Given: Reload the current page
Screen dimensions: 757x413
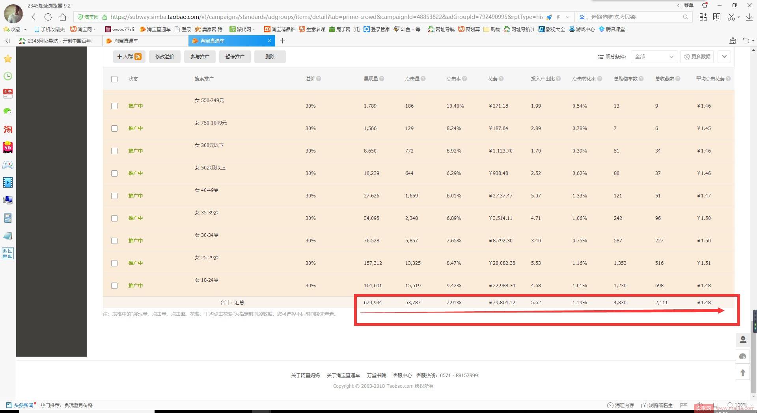Looking at the screenshot, I should [x=48, y=17].
